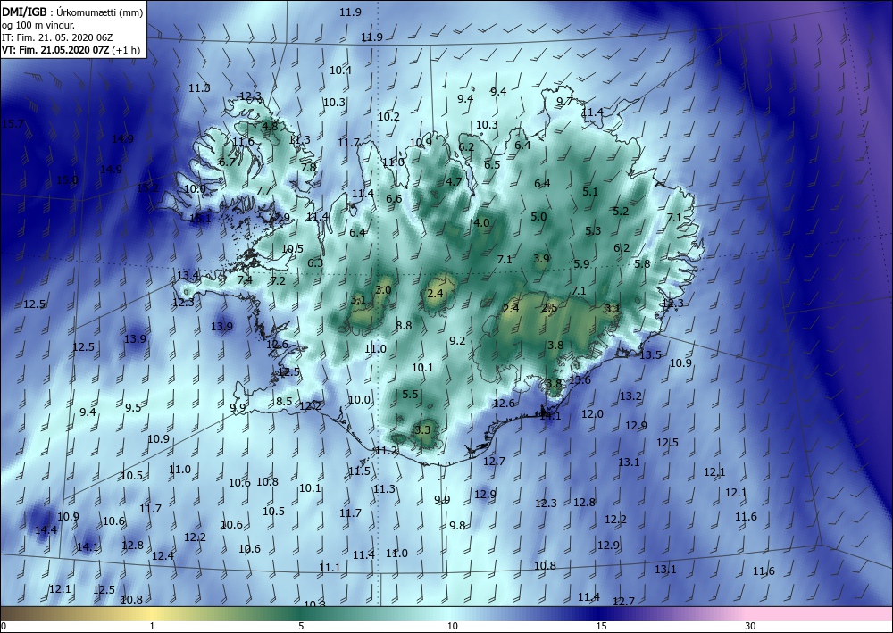Click the 15.7 value at west edge

pyautogui.click(x=13, y=123)
